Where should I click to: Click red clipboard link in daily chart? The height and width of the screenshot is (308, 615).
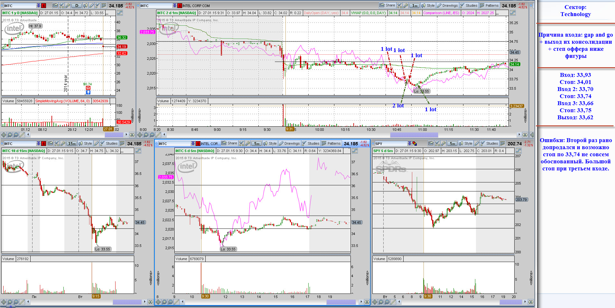[x=43, y=5]
